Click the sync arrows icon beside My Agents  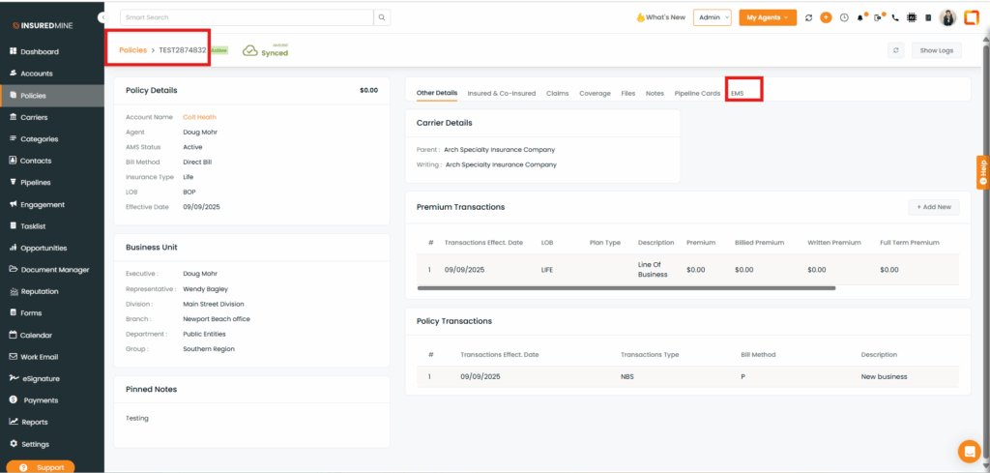(x=808, y=17)
